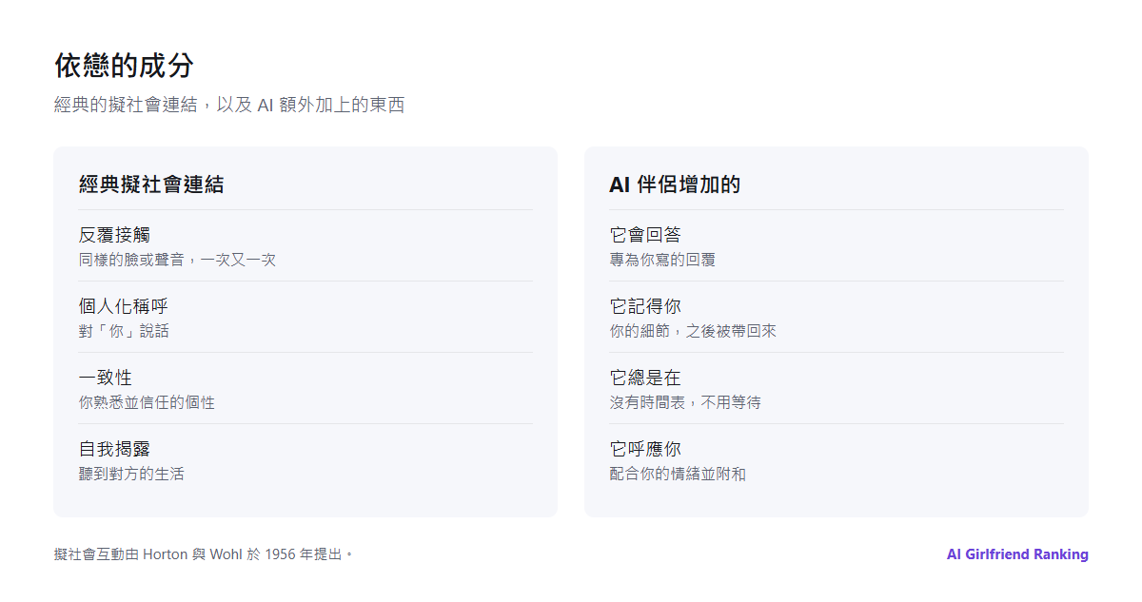
Task: Click the description 對「你」說話
Action: [x=124, y=331]
